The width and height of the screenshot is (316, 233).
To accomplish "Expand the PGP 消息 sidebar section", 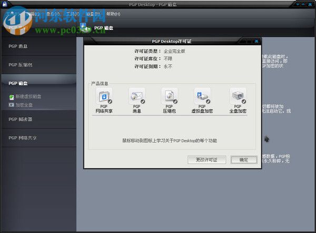I will (x=38, y=46).
